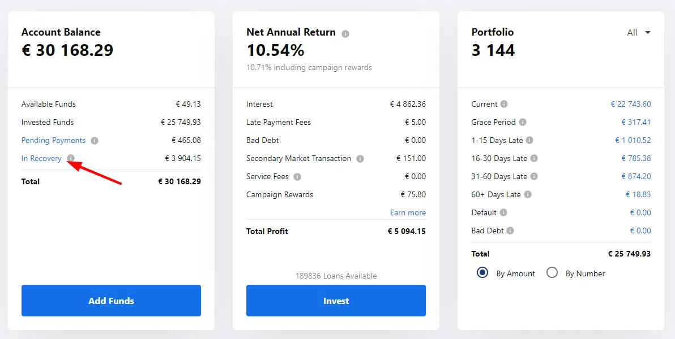
Task: Click info icon beside Default row
Action: tap(503, 212)
